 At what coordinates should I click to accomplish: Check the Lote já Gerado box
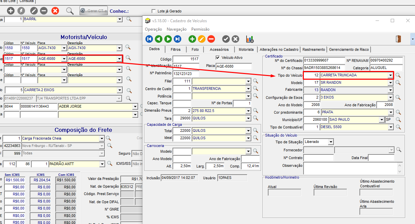pyautogui.click(x=154, y=11)
